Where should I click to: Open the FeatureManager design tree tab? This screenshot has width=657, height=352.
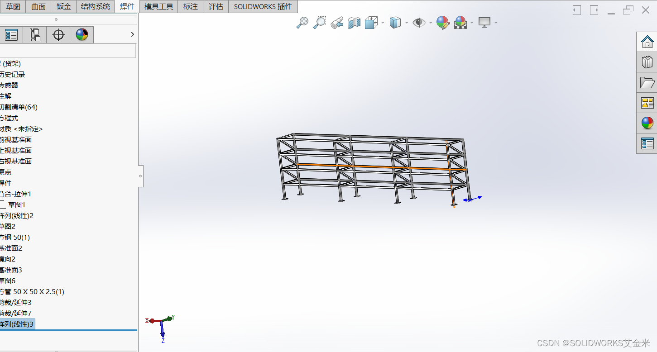coord(11,35)
